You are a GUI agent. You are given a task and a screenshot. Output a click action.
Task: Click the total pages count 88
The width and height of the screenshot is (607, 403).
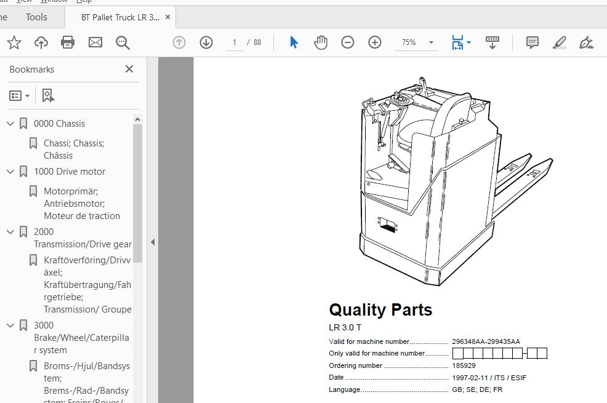[x=257, y=42]
